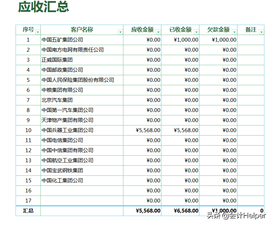
Task: Select the 应收金额 header cell
Action: pyautogui.click(x=142, y=30)
